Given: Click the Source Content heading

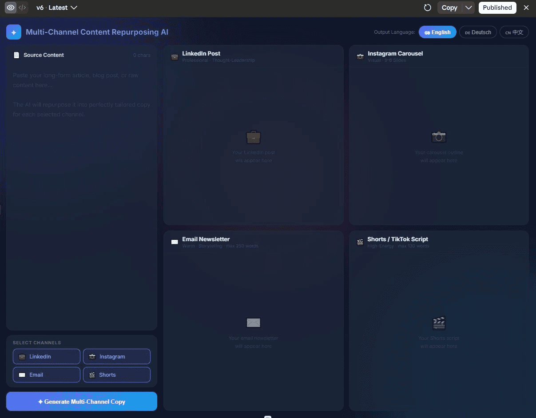Looking at the screenshot, I should tap(44, 55).
